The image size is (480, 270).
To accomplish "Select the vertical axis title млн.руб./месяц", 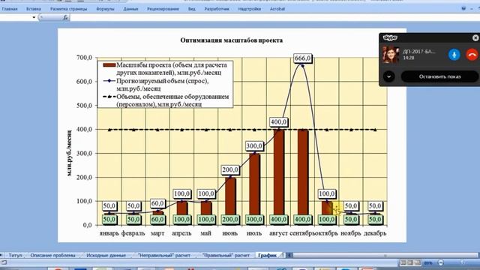I will click(x=70, y=153).
